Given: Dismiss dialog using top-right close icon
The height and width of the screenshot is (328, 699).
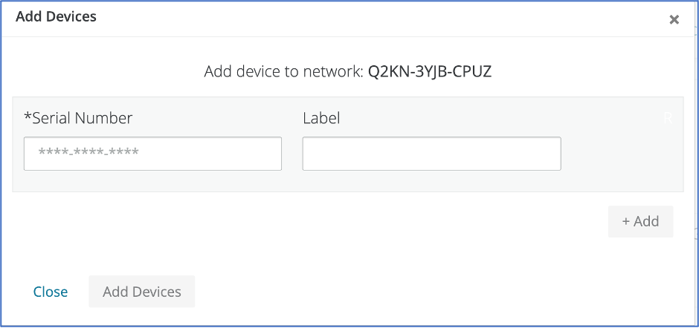Looking at the screenshot, I should 674,19.
